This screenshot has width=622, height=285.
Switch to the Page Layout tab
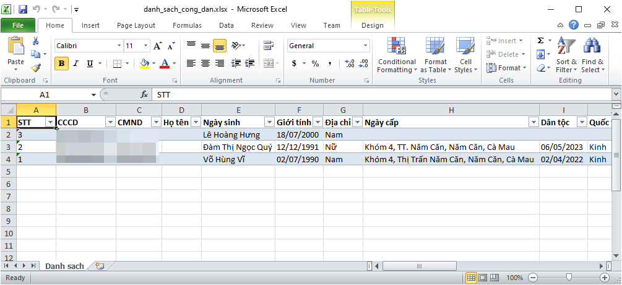tap(136, 25)
